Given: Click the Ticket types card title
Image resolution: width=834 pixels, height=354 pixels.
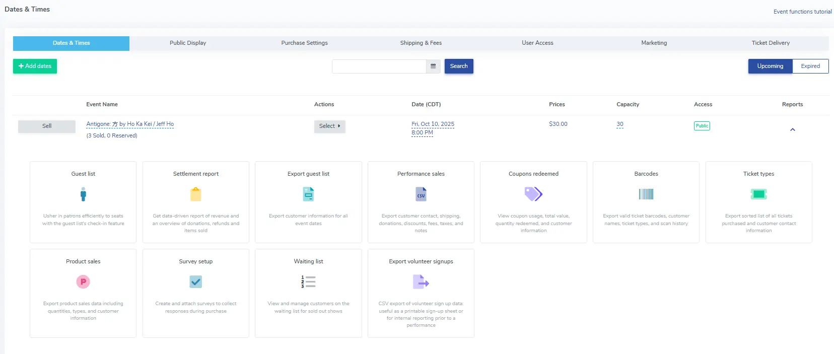Looking at the screenshot, I should pos(758,174).
